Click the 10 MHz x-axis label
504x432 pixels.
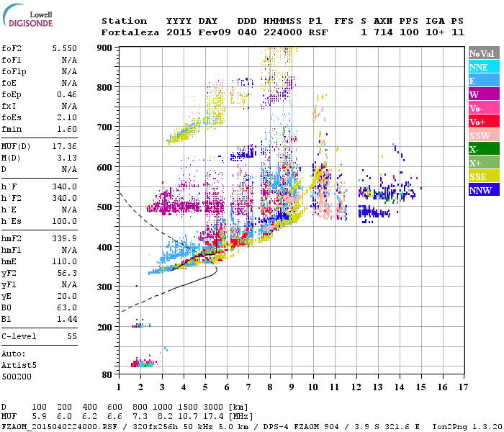coord(313,387)
